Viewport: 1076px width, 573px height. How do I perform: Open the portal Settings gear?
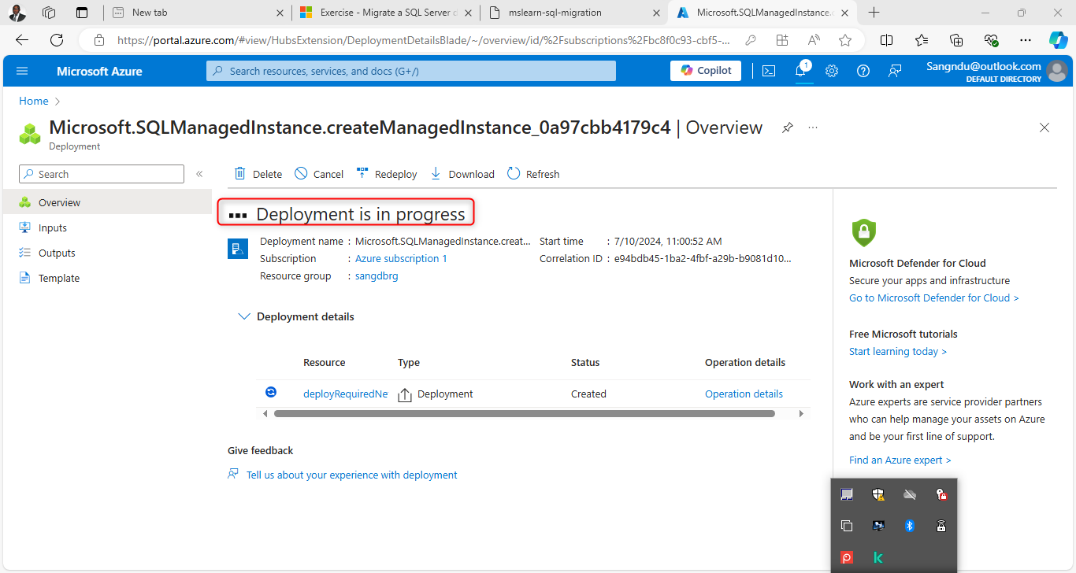point(832,71)
